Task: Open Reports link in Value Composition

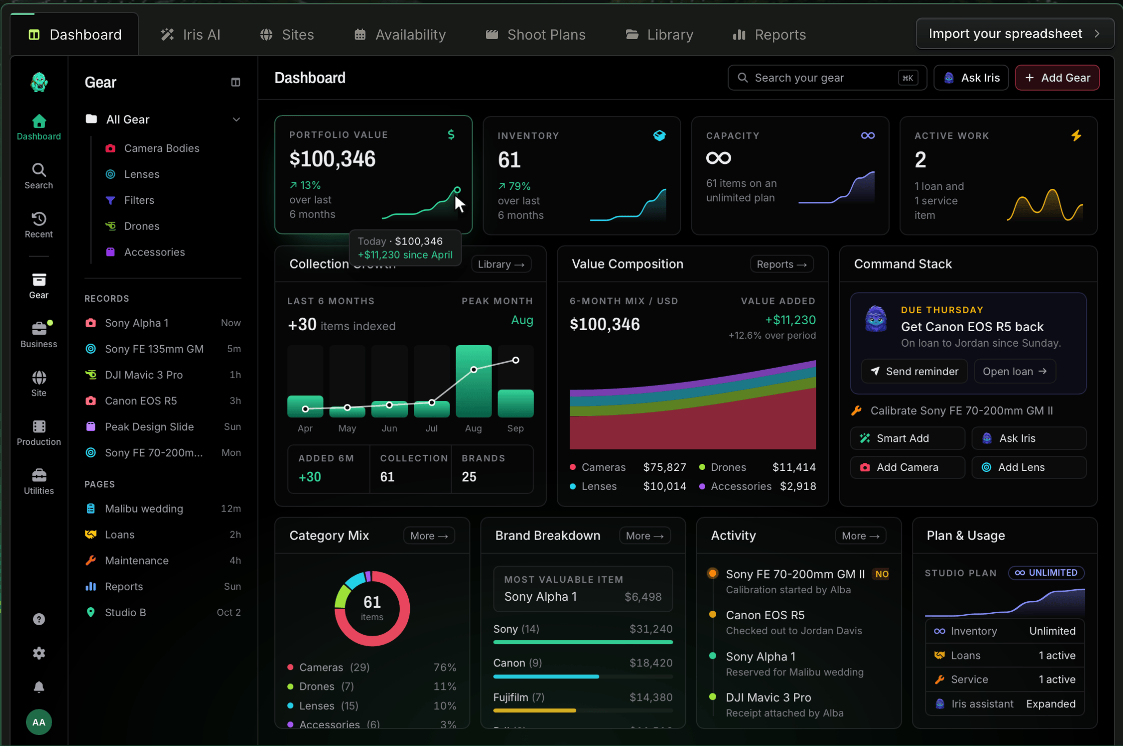Action: pyautogui.click(x=781, y=264)
